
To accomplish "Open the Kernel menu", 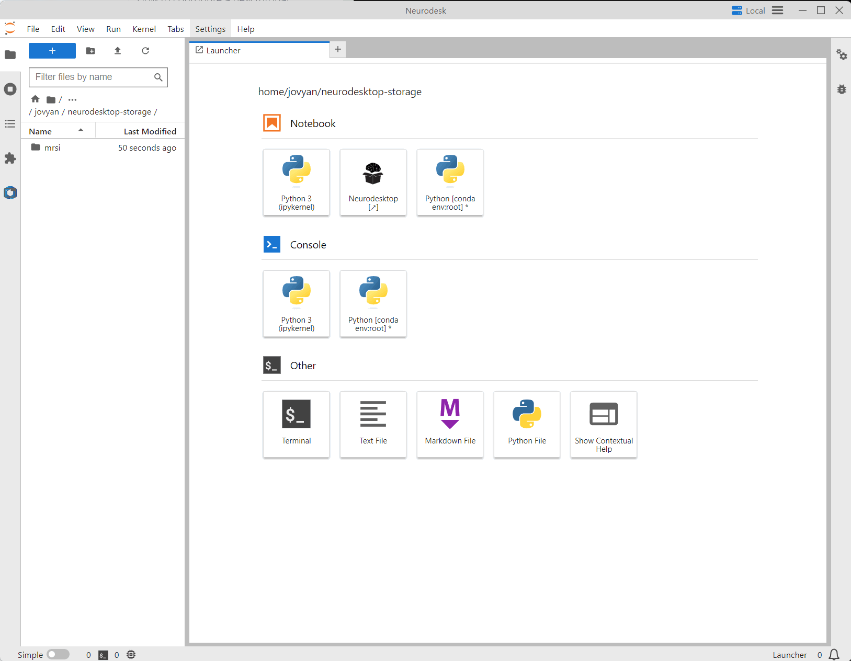I will click(144, 29).
